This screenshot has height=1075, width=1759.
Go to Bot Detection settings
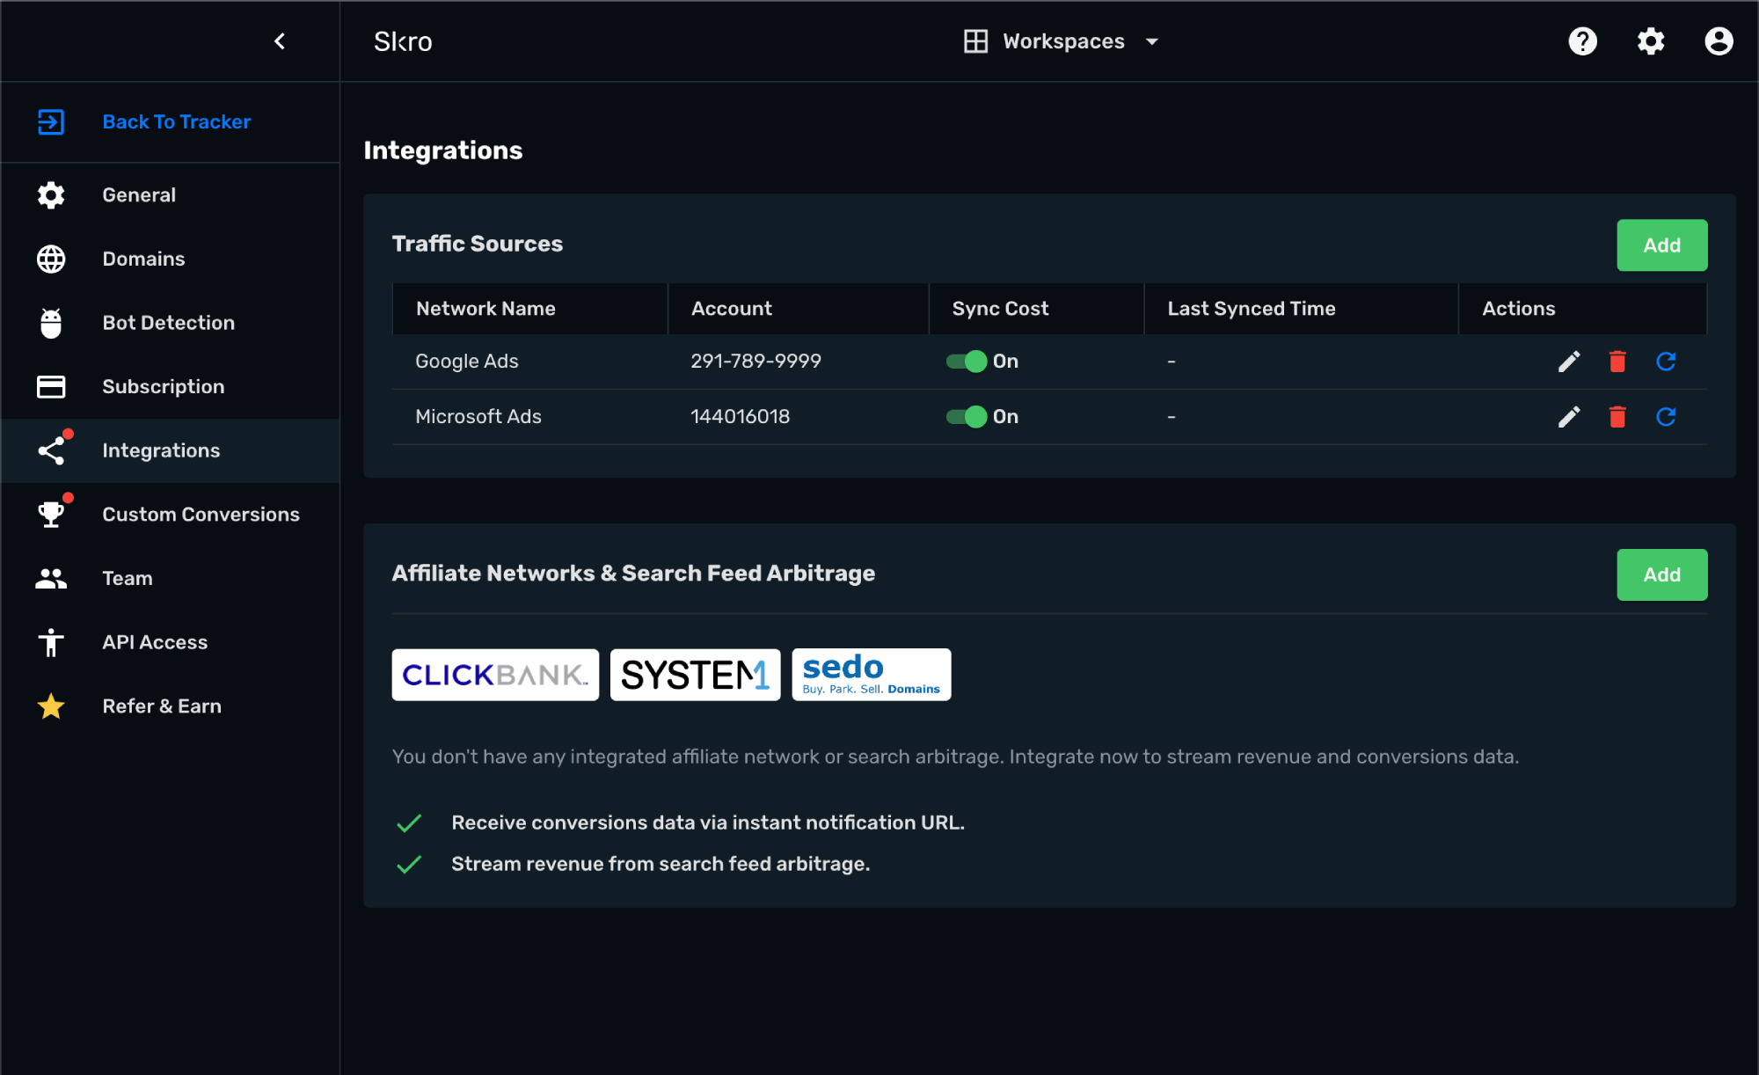coord(171,323)
